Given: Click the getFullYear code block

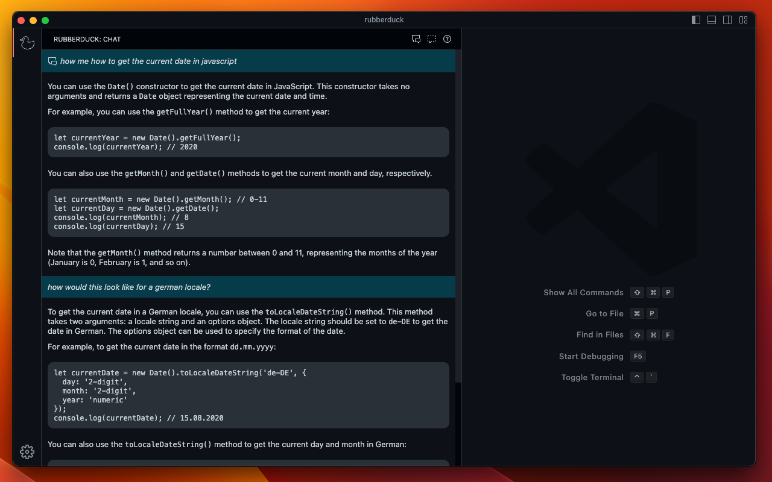Looking at the screenshot, I should pyautogui.click(x=248, y=142).
